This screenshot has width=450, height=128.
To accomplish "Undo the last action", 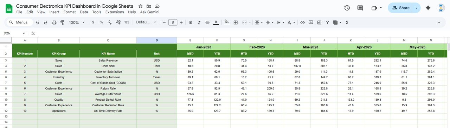I will (x=37, y=22).
